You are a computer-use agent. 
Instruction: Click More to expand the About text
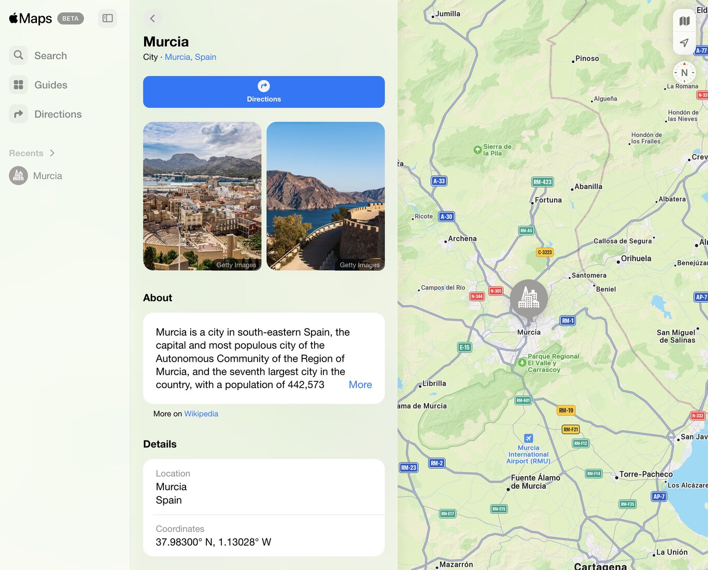[360, 384]
